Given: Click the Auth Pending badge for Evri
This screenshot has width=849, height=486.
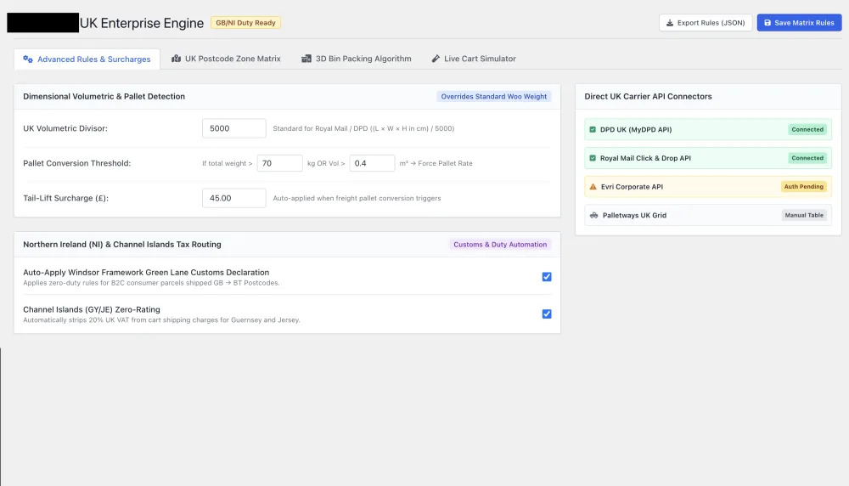Looking at the screenshot, I should tap(803, 186).
